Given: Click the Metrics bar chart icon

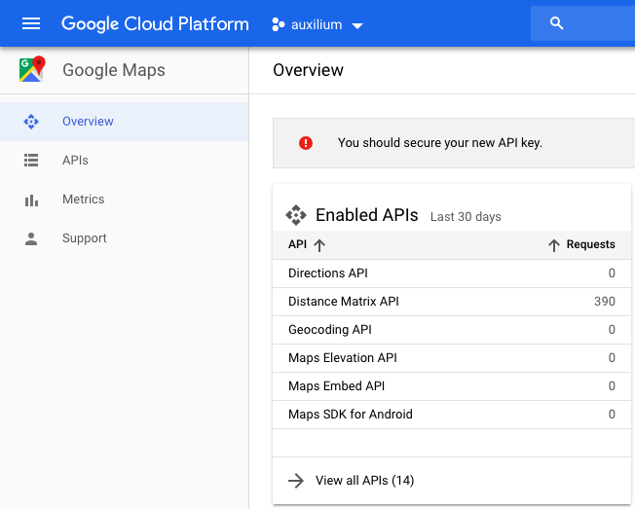Looking at the screenshot, I should tap(31, 200).
